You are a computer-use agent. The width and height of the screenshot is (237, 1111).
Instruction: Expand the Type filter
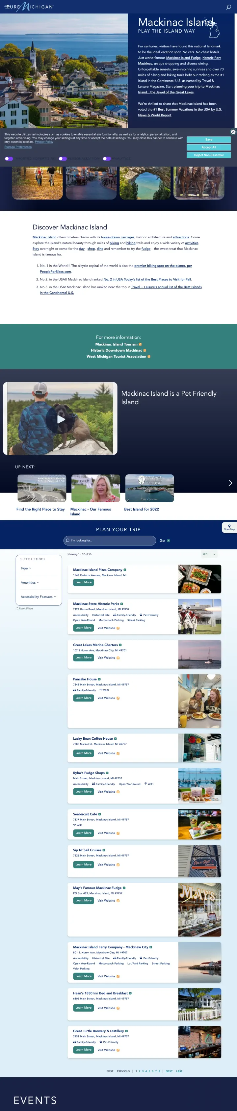pyautogui.click(x=26, y=569)
